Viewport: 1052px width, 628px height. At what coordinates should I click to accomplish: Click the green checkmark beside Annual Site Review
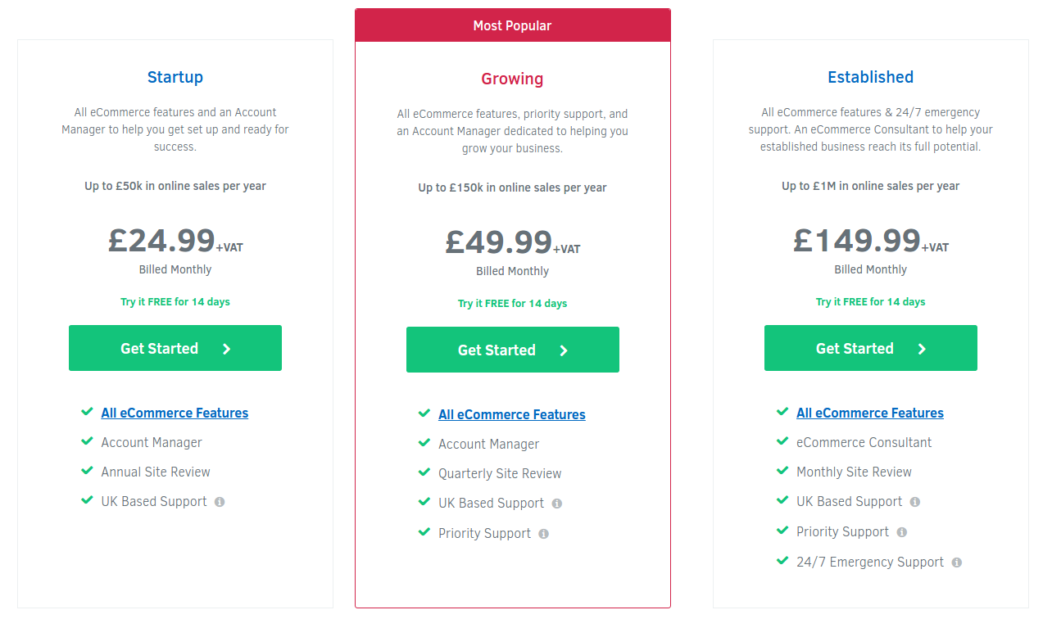coord(87,471)
